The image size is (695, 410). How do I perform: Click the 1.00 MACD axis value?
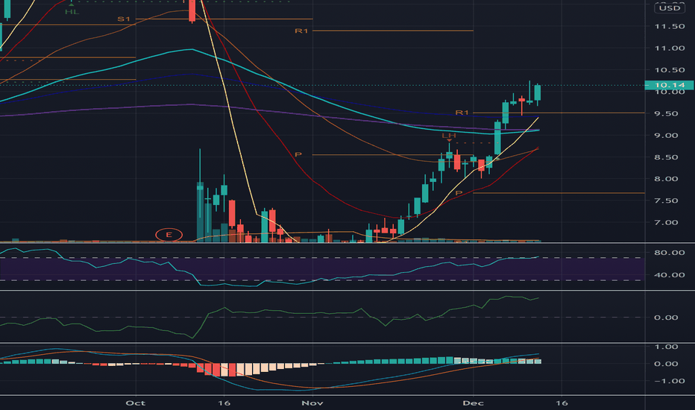[x=666, y=347]
